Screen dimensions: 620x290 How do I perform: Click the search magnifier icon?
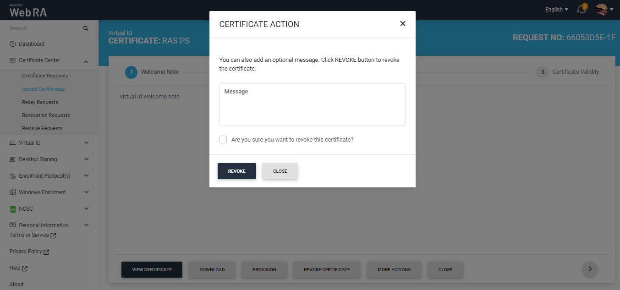(86, 28)
